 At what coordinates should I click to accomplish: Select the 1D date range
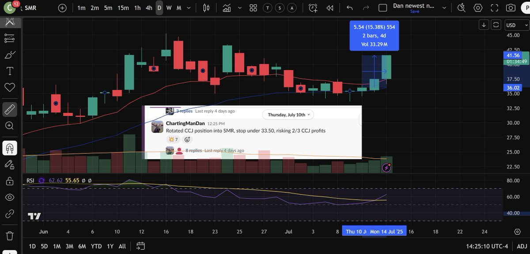32,246
